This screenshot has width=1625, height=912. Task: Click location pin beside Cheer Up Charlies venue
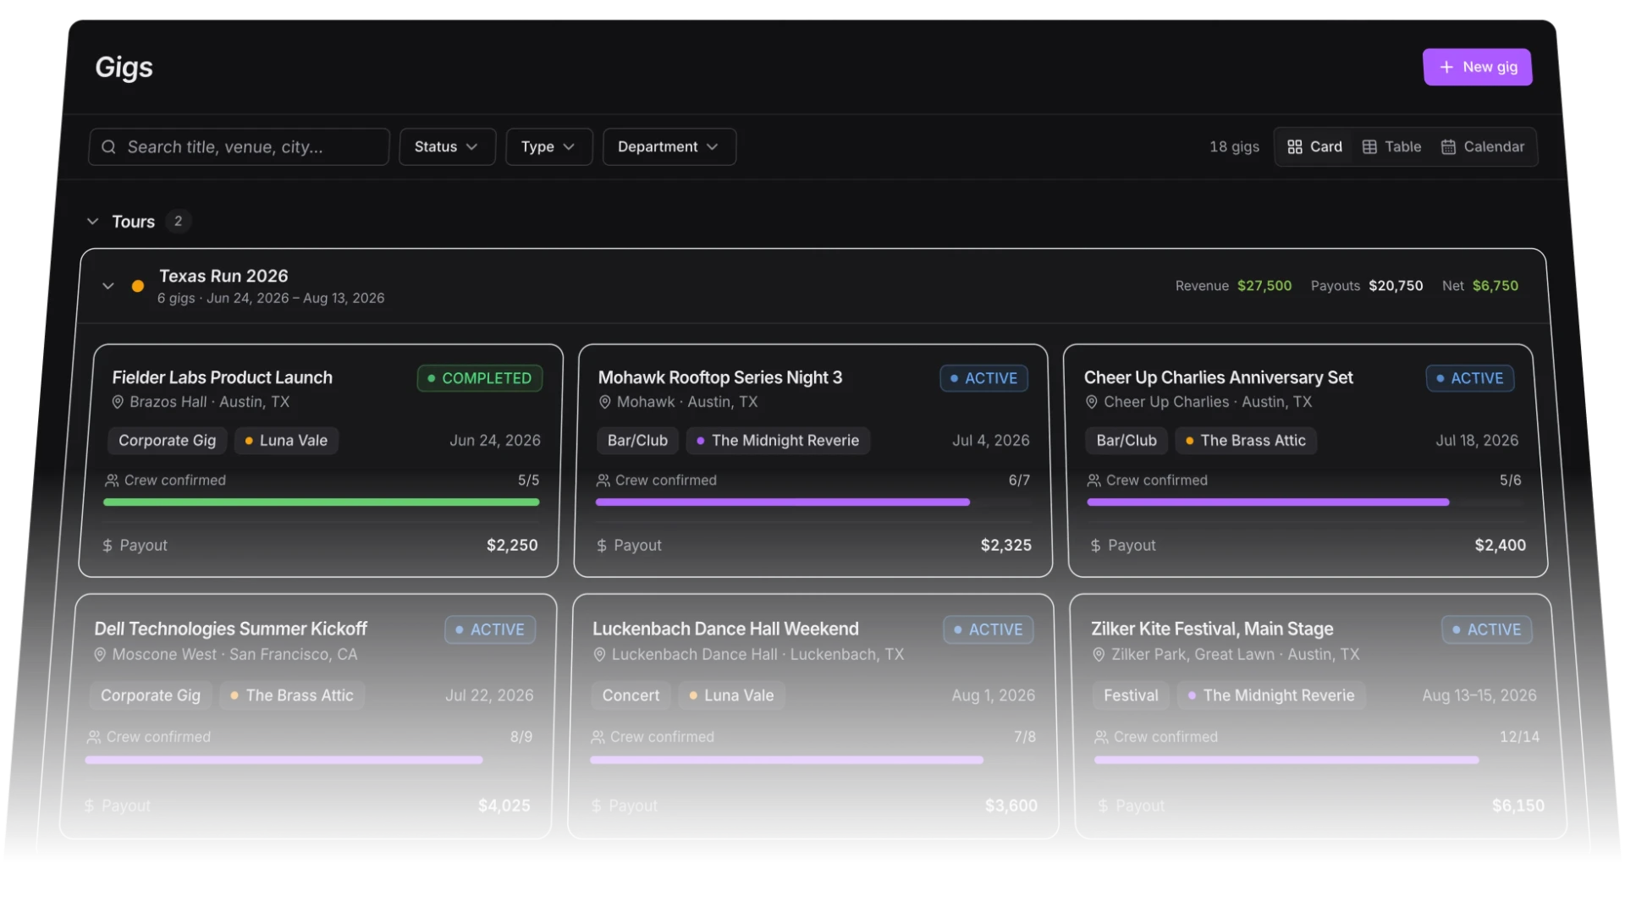(1091, 402)
